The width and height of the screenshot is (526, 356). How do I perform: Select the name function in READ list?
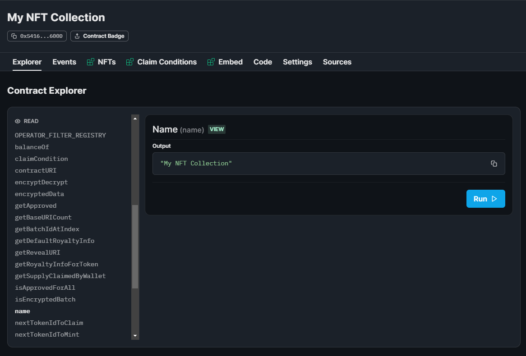point(23,311)
